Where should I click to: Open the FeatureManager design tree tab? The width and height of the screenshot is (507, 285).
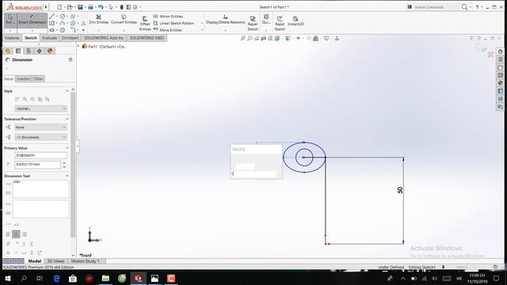coord(8,51)
